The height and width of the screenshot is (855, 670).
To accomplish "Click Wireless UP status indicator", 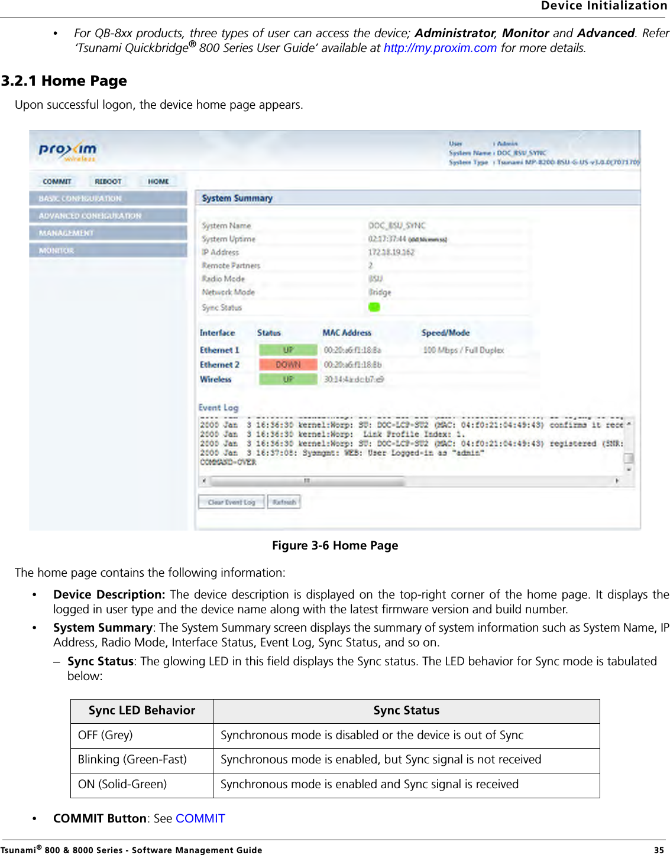I will [288, 379].
